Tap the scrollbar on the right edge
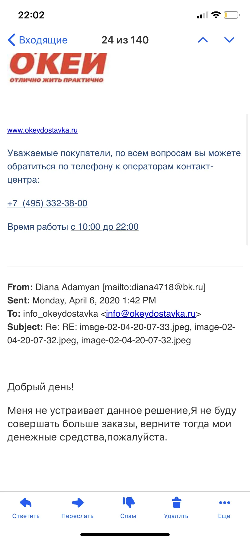This screenshot has height=541, width=250. [x=248, y=180]
